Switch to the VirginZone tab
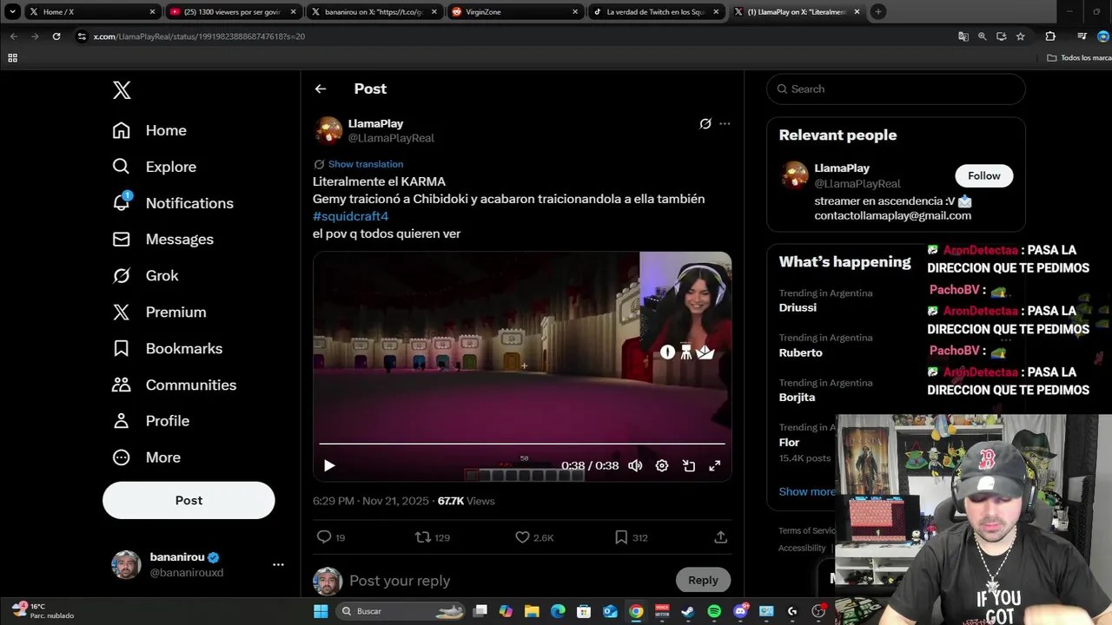1112x625 pixels. 515,11
